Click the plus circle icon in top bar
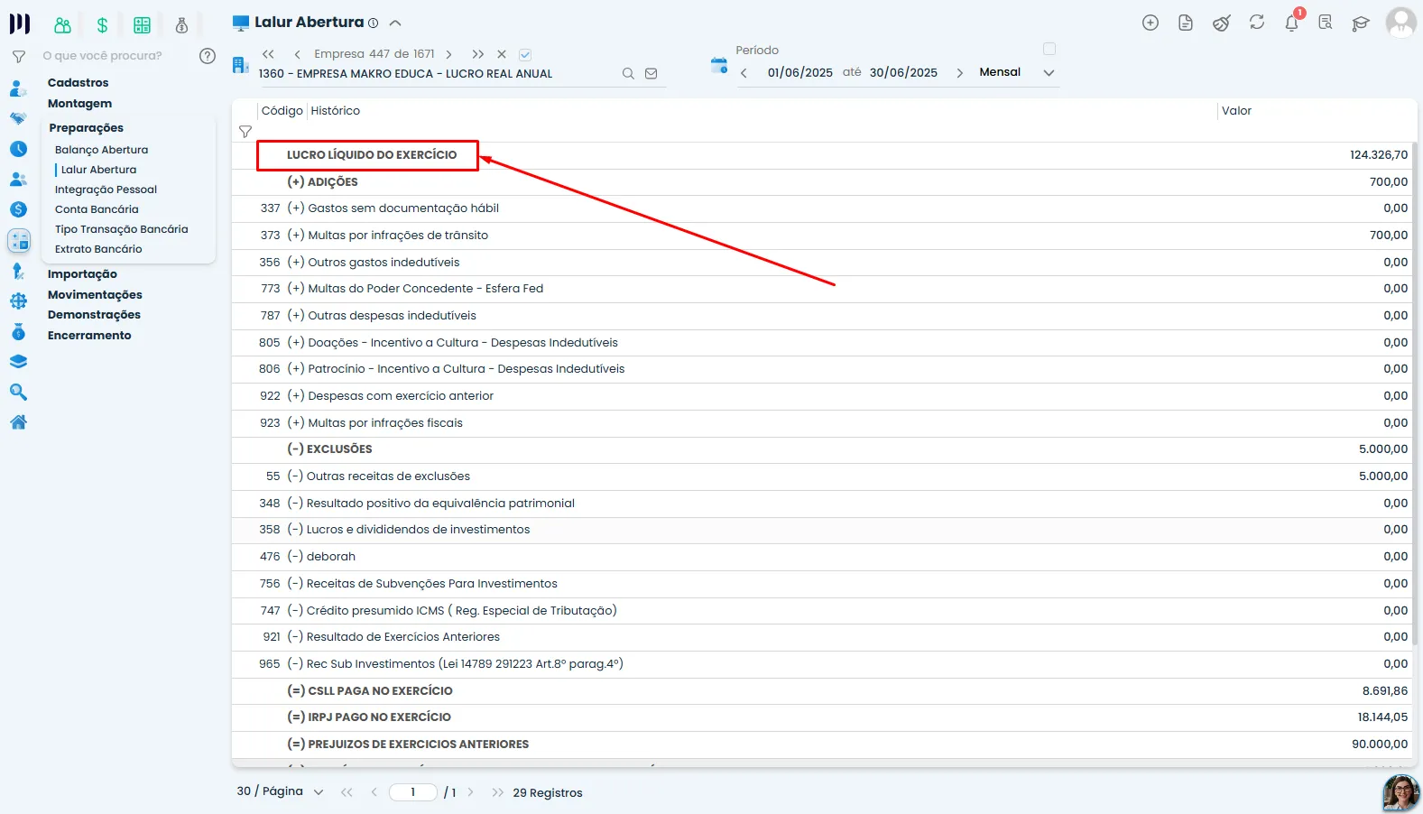The image size is (1423, 814). [1150, 23]
